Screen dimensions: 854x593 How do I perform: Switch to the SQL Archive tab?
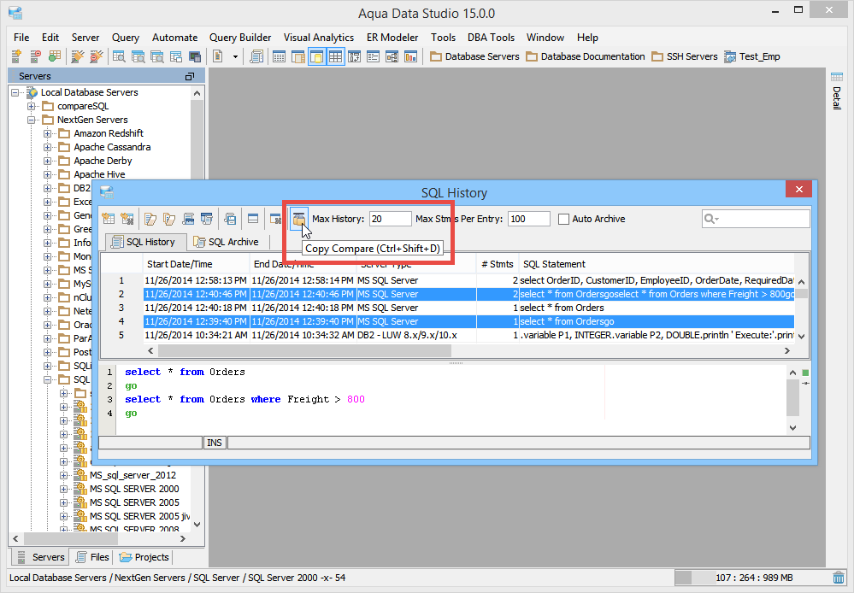point(227,242)
